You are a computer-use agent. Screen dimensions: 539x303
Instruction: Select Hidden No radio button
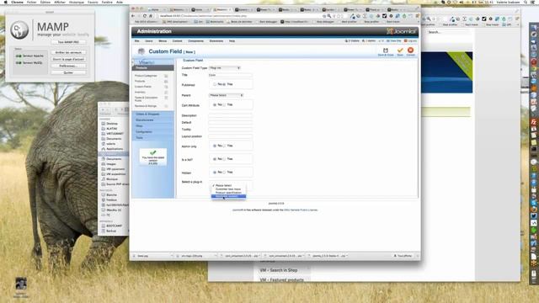(215, 172)
